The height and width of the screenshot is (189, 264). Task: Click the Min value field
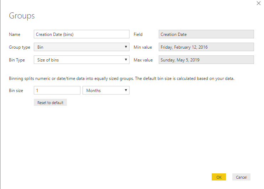[206, 47]
